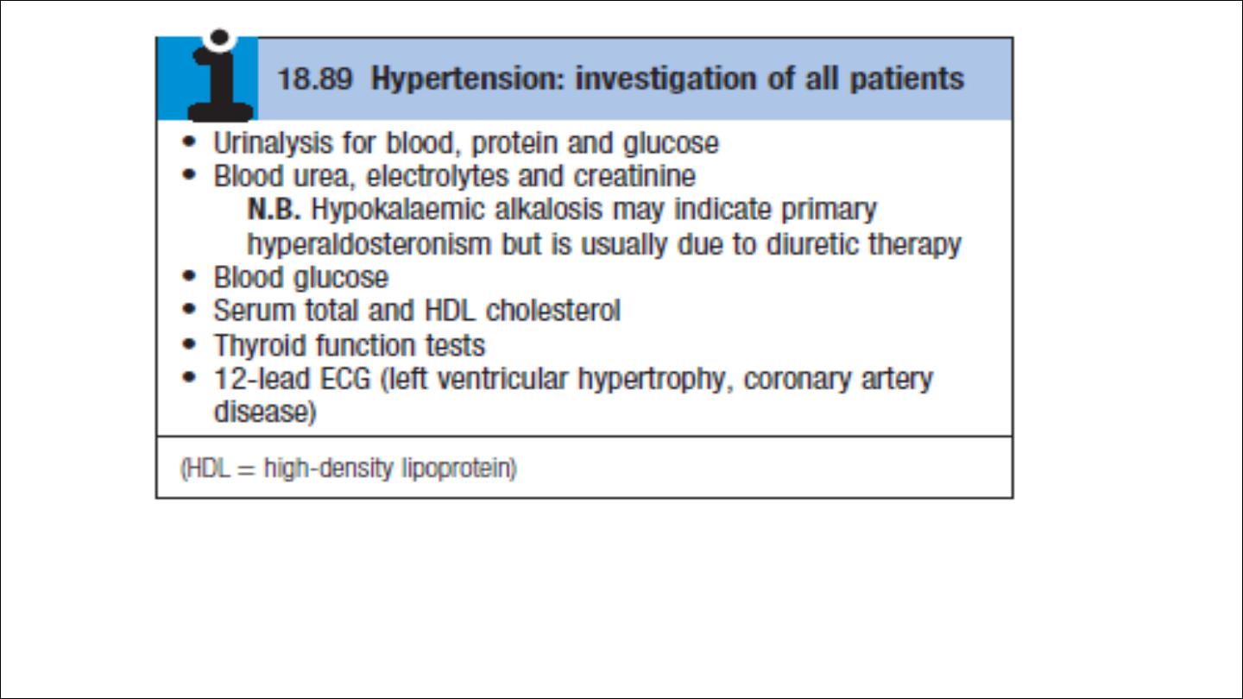Click the footnote '(HDL = high-density lipoprotein)'
Image resolution: width=1243 pixels, height=699 pixels.
[348, 469]
